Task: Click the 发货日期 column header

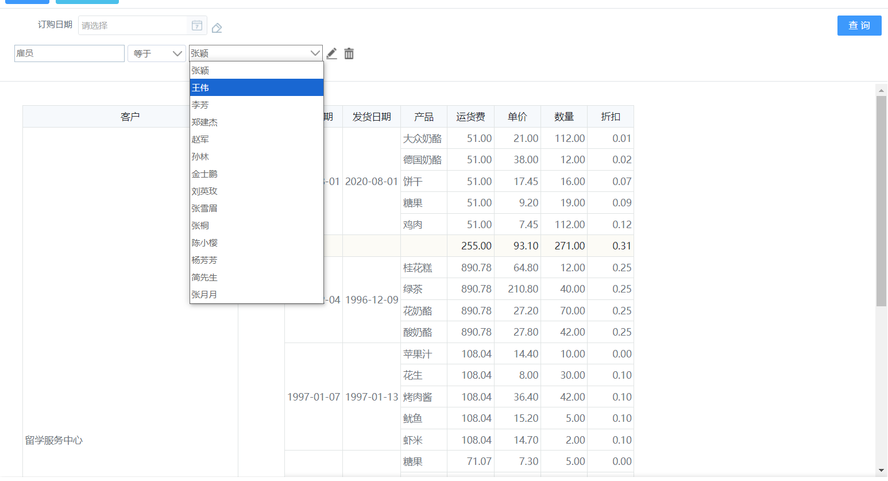Action: (372, 117)
